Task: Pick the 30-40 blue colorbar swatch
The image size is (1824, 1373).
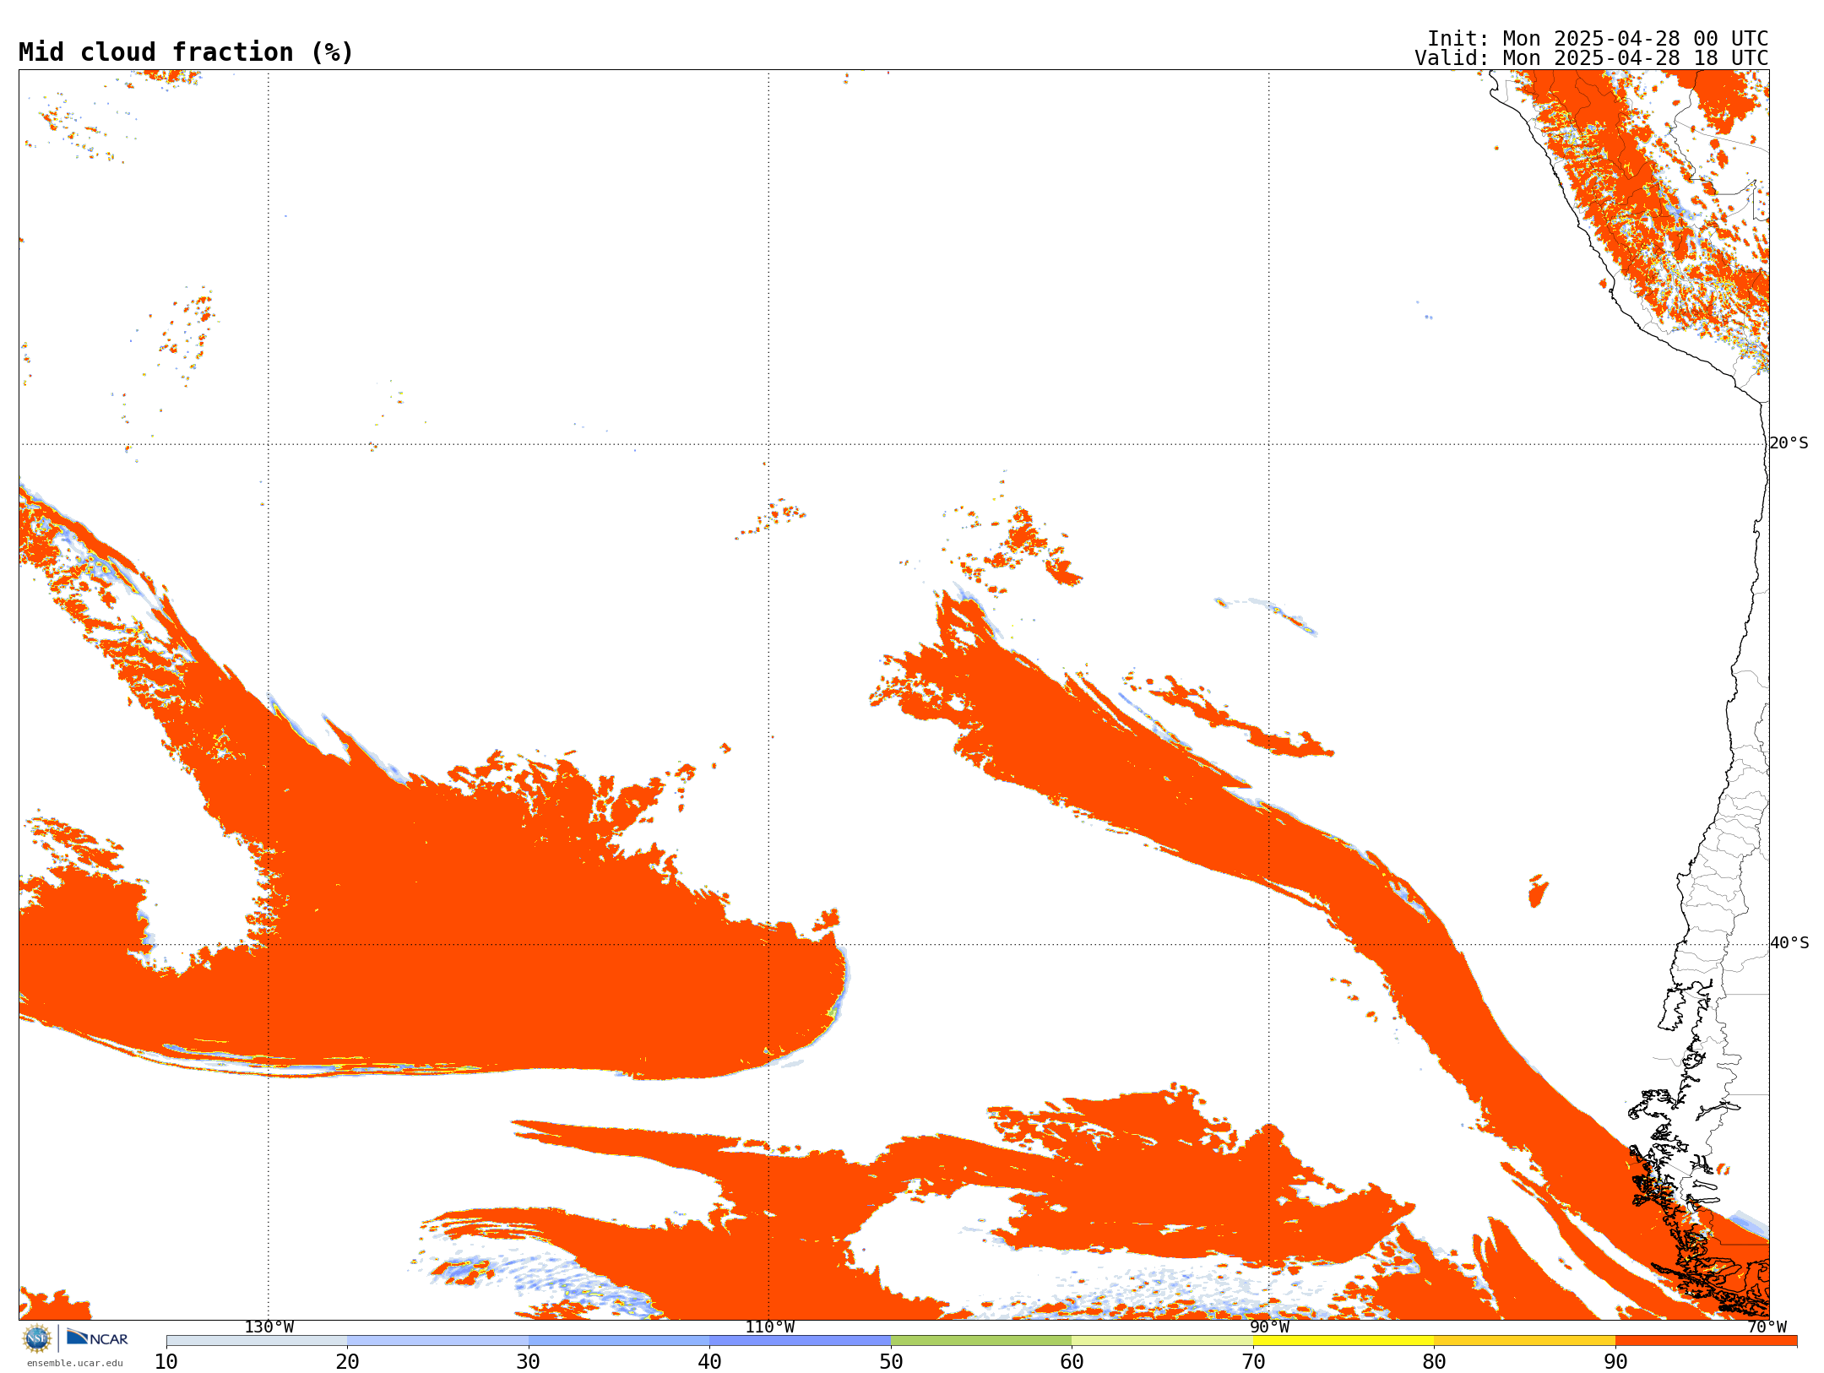Action: coord(619,1341)
